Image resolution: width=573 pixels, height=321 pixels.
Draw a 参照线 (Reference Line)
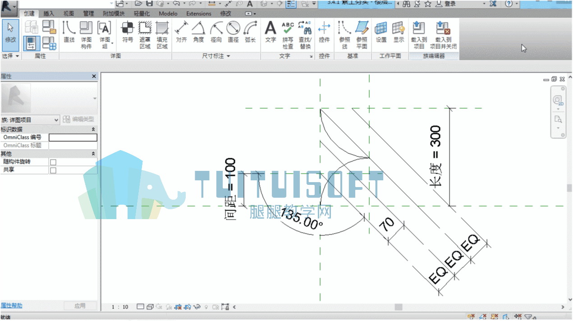pos(344,35)
